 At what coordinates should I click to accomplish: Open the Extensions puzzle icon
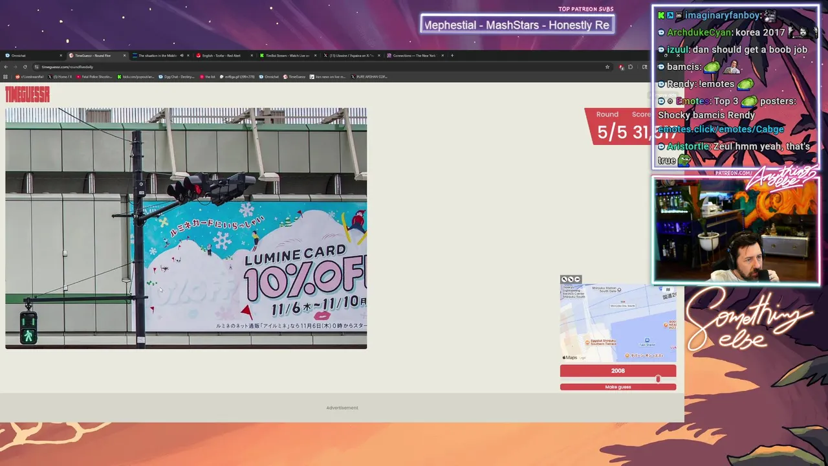pos(631,67)
